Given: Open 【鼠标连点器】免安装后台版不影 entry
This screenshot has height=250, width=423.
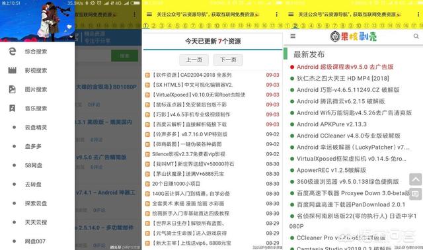Looking at the screenshot, I should tap(190, 104).
